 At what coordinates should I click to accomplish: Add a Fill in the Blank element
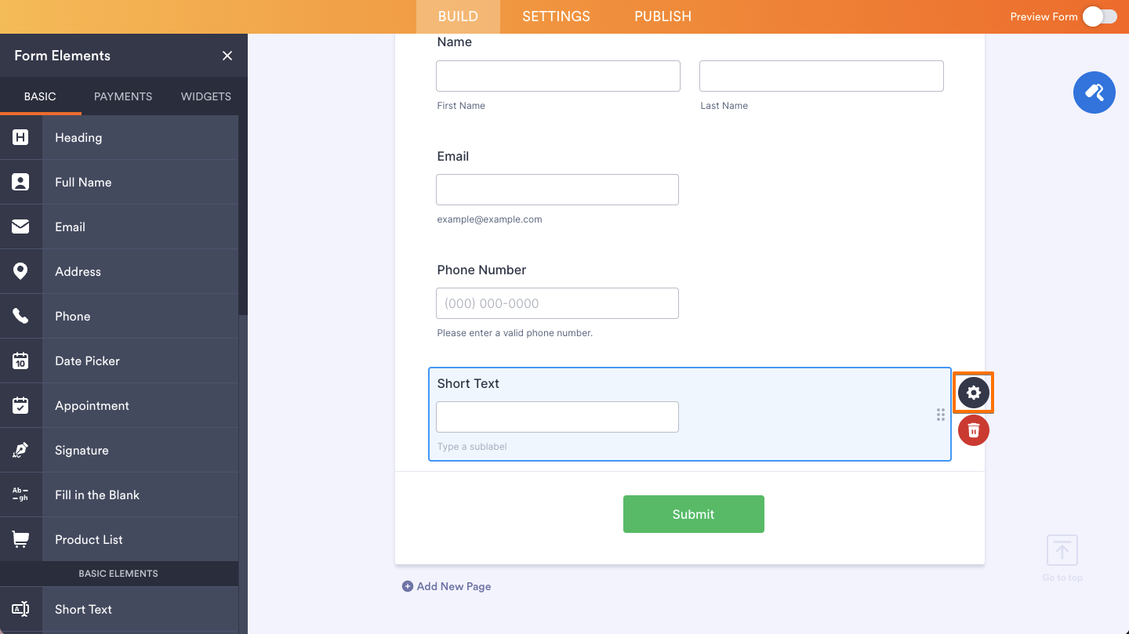click(x=119, y=495)
